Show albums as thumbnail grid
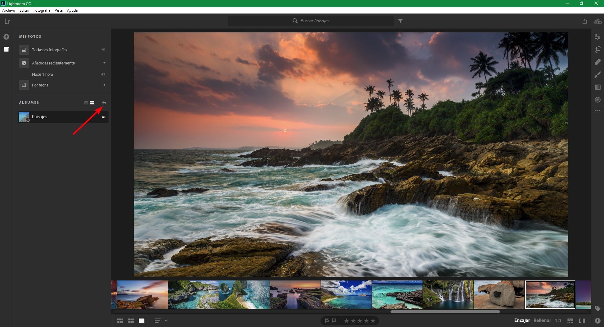The height and width of the screenshot is (327, 604). click(x=92, y=103)
